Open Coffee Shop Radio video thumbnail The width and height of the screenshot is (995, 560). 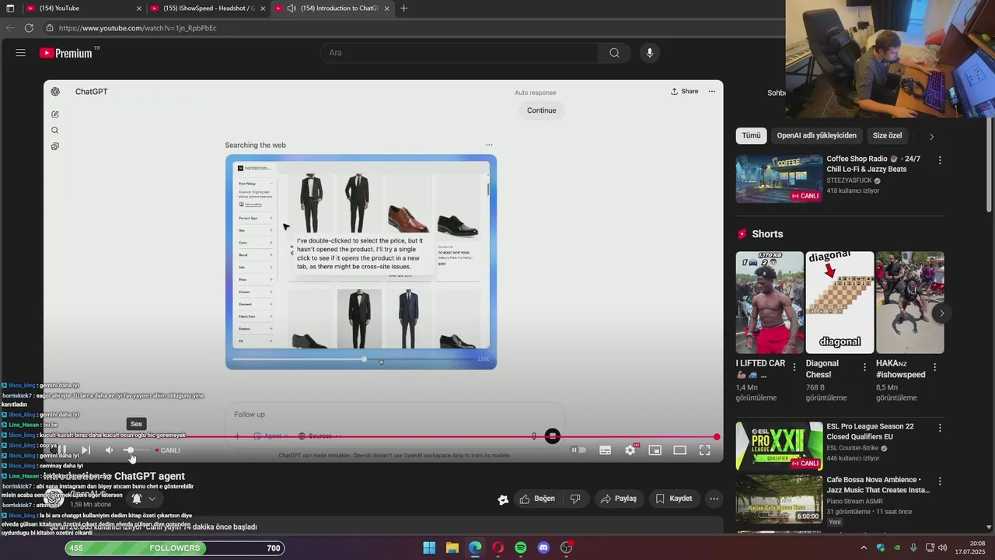click(779, 179)
